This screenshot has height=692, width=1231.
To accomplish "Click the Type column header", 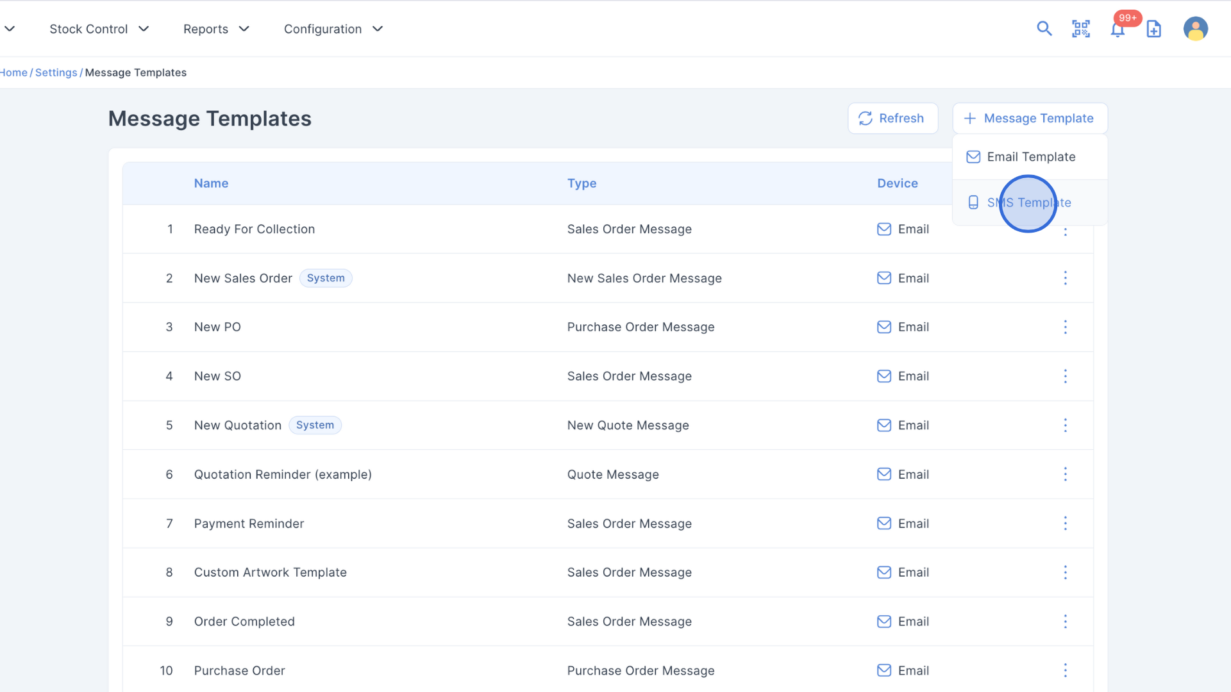I will pos(582,183).
